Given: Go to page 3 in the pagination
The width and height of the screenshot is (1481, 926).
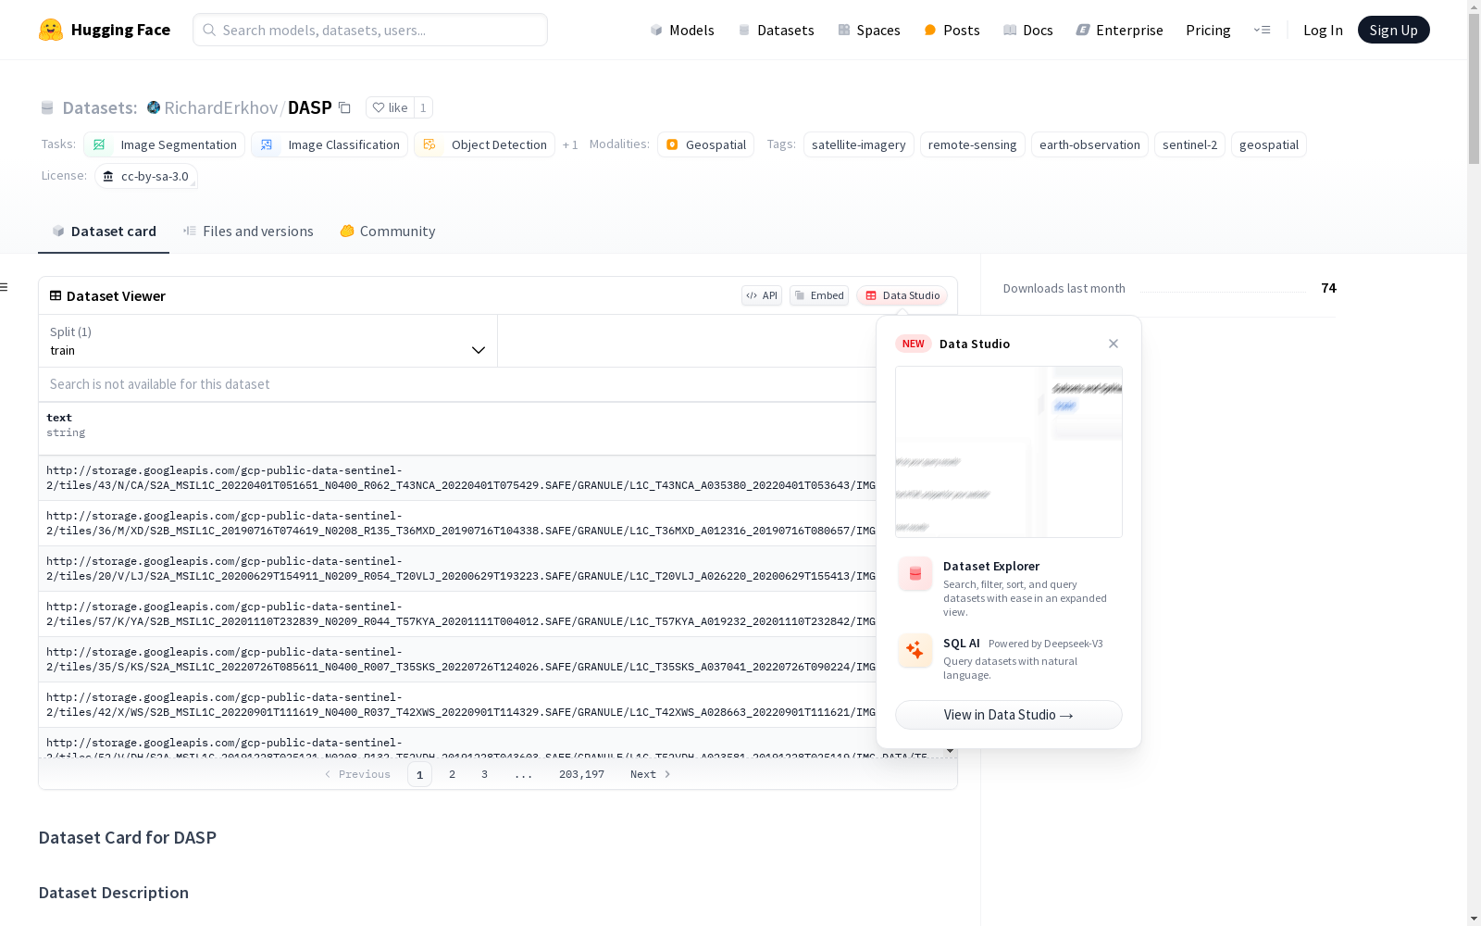Looking at the screenshot, I should (484, 774).
